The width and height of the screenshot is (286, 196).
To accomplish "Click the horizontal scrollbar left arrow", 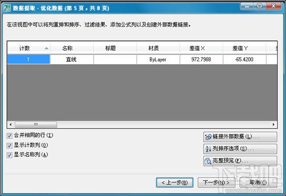I will coord(11,125).
